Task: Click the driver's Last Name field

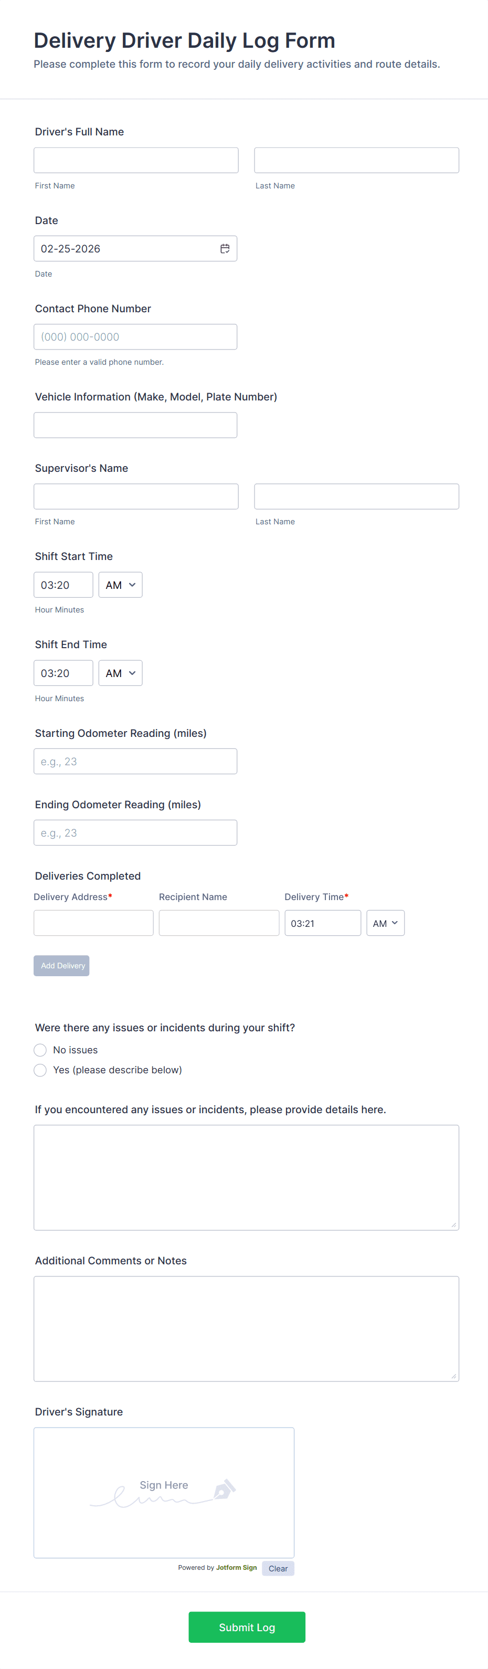Action: (x=356, y=160)
